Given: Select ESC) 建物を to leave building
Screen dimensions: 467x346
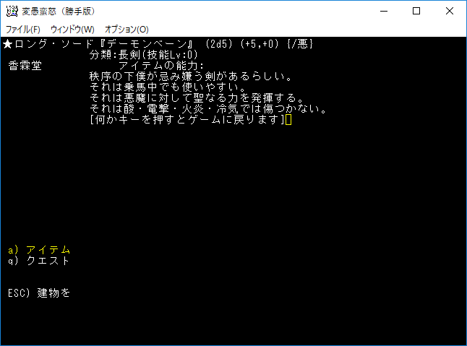Looking at the screenshot, I should (39, 293).
